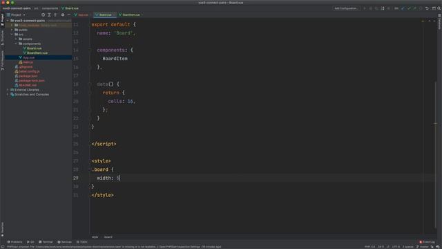Switch to the App.vue editor tab
This screenshot has width=442, height=249.
(x=81, y=15)
